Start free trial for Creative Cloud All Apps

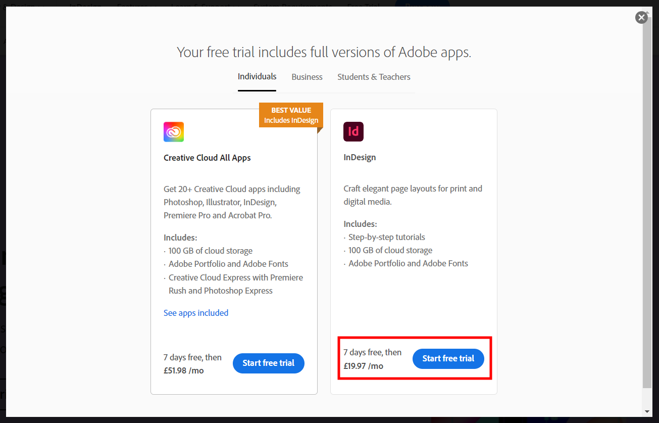pos(268,363)
